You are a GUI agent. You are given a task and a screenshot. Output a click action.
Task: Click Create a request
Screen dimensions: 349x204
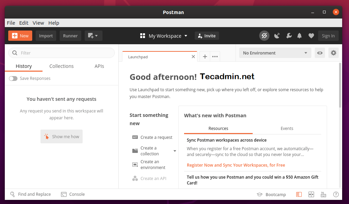tap(156, 137)
